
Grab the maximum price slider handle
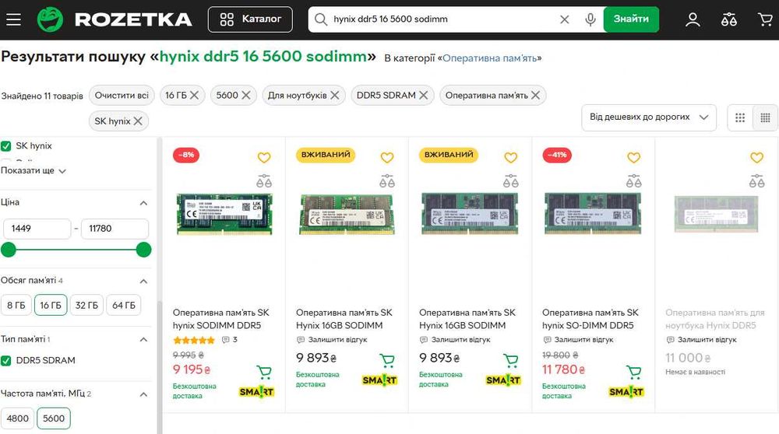coord(143,250)
